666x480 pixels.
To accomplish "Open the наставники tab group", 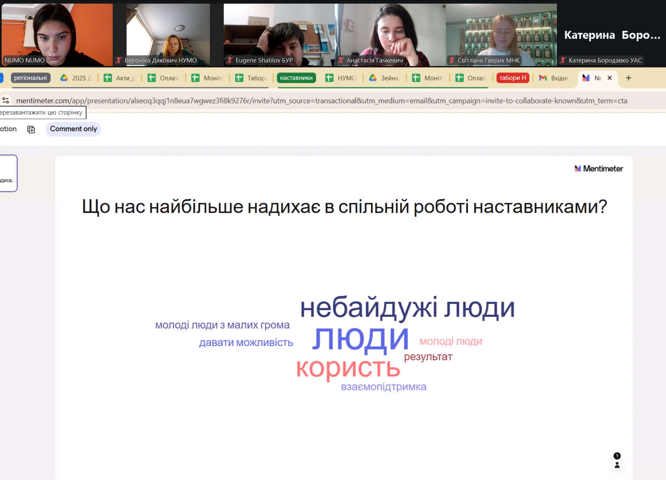I will pyautogui.click(x=296, y=78).
